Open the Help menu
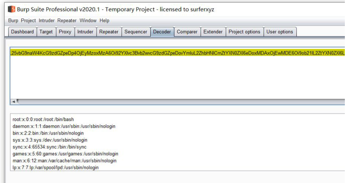The height and width of the screenshot is (183, 347). (x=104, y=21)
